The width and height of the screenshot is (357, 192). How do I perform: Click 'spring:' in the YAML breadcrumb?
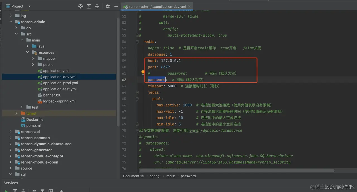[x=155, y=176]
